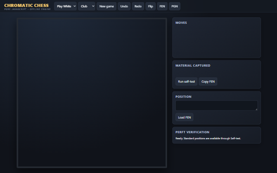Click the Moves panel heading
277x173 pixels.
[x=181, y=23]
